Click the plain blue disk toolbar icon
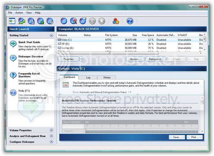The width and height of the screenshot is (214, 156). coord(64,21)
